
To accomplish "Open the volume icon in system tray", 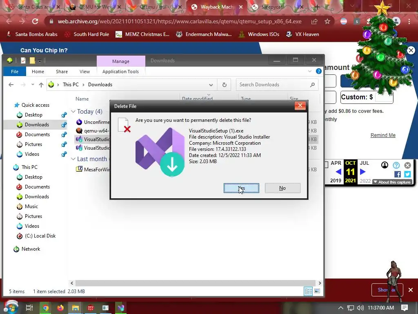I will tap(360, 308).
